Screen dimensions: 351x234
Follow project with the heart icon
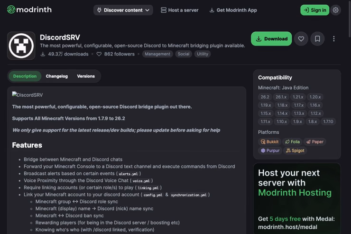[x=301, y=39]
